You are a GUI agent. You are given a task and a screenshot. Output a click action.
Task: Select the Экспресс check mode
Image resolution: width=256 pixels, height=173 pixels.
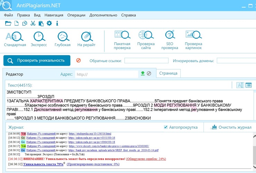click(x=39, y=39)
